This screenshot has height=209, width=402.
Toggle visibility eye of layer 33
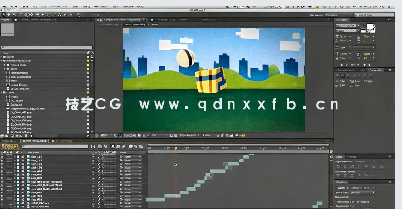(x=2, y=168)
